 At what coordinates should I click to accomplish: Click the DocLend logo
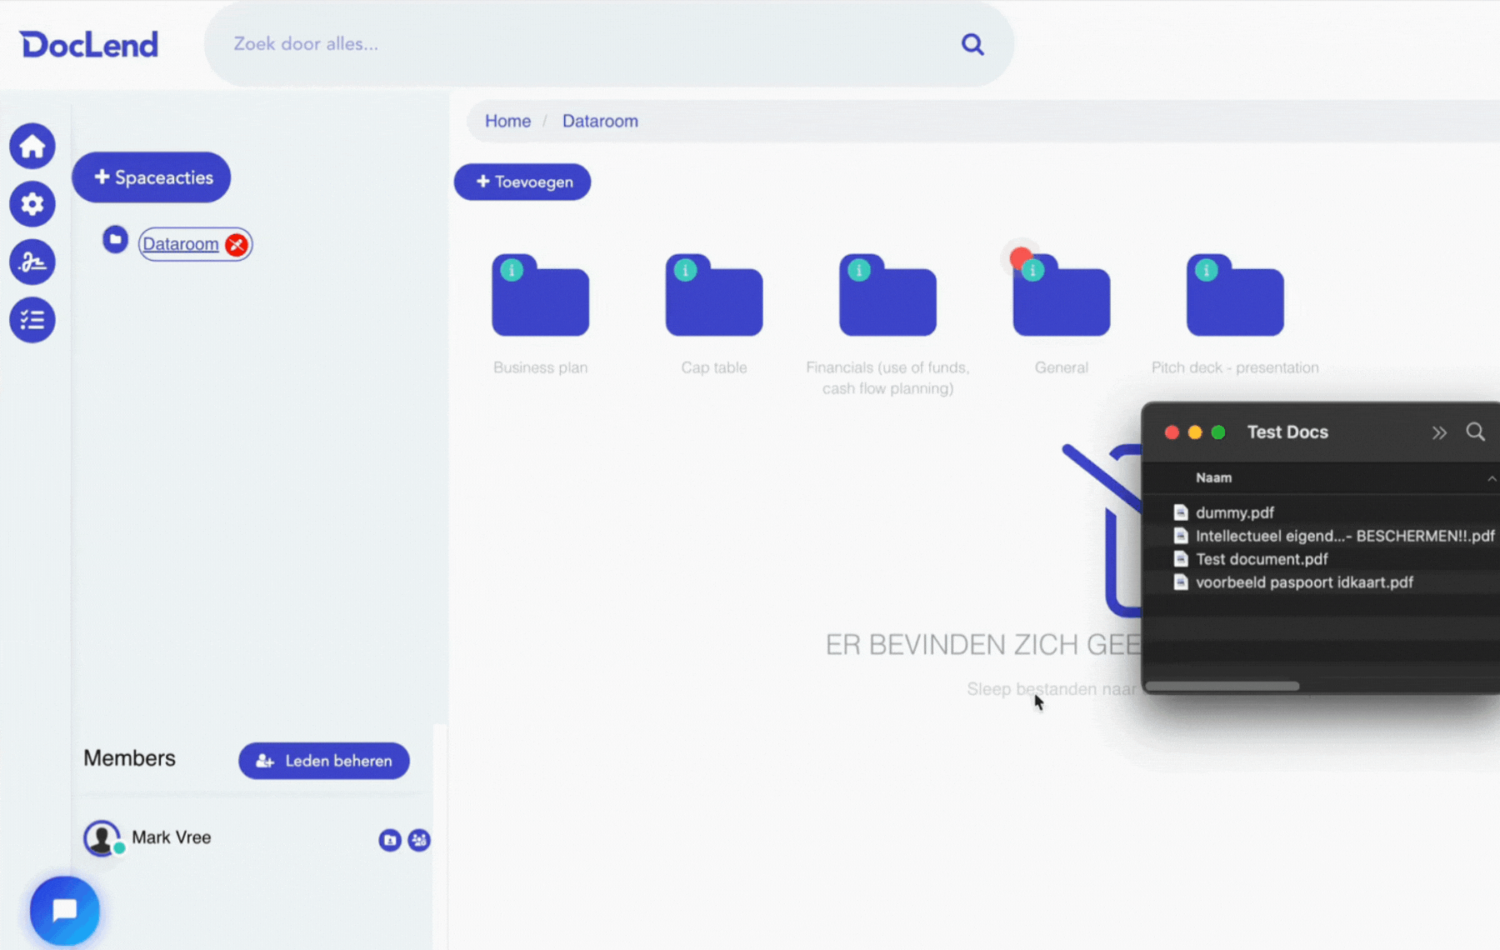[x=89, y=44]
